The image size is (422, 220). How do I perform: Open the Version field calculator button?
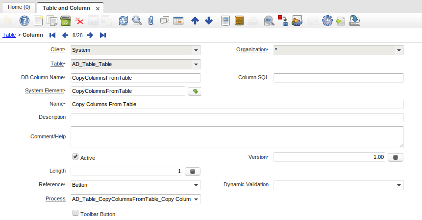[396, 157]
